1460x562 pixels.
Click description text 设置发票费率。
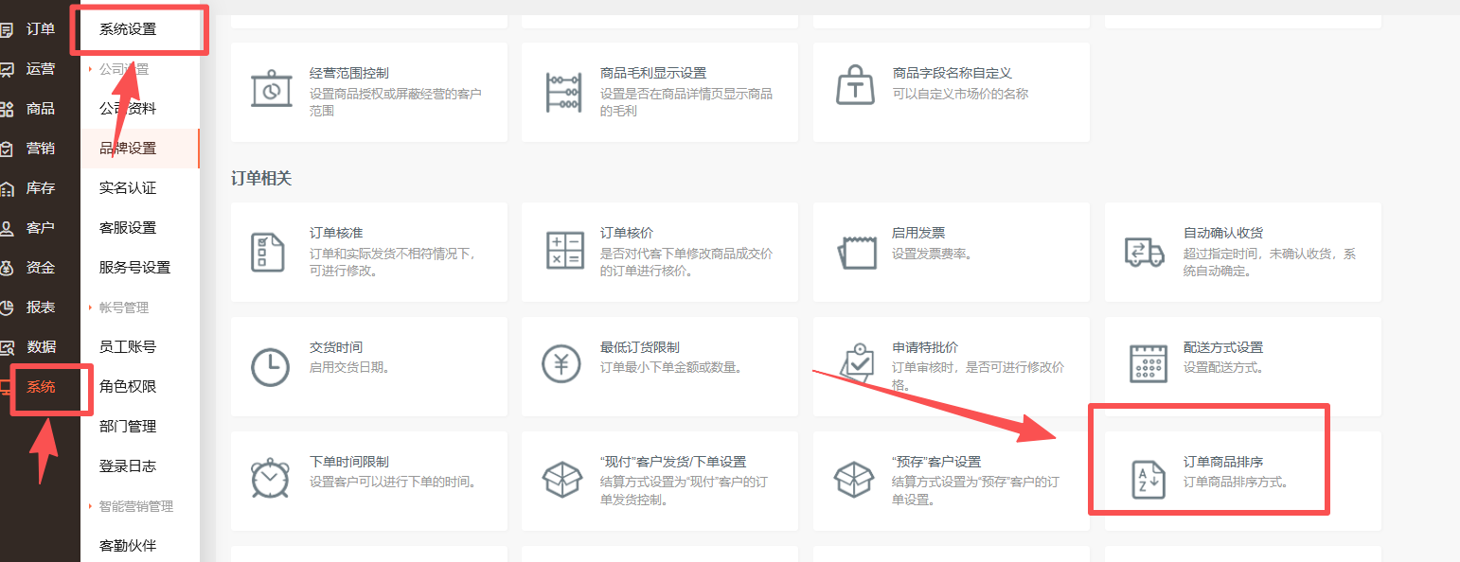tap(932, 254)
